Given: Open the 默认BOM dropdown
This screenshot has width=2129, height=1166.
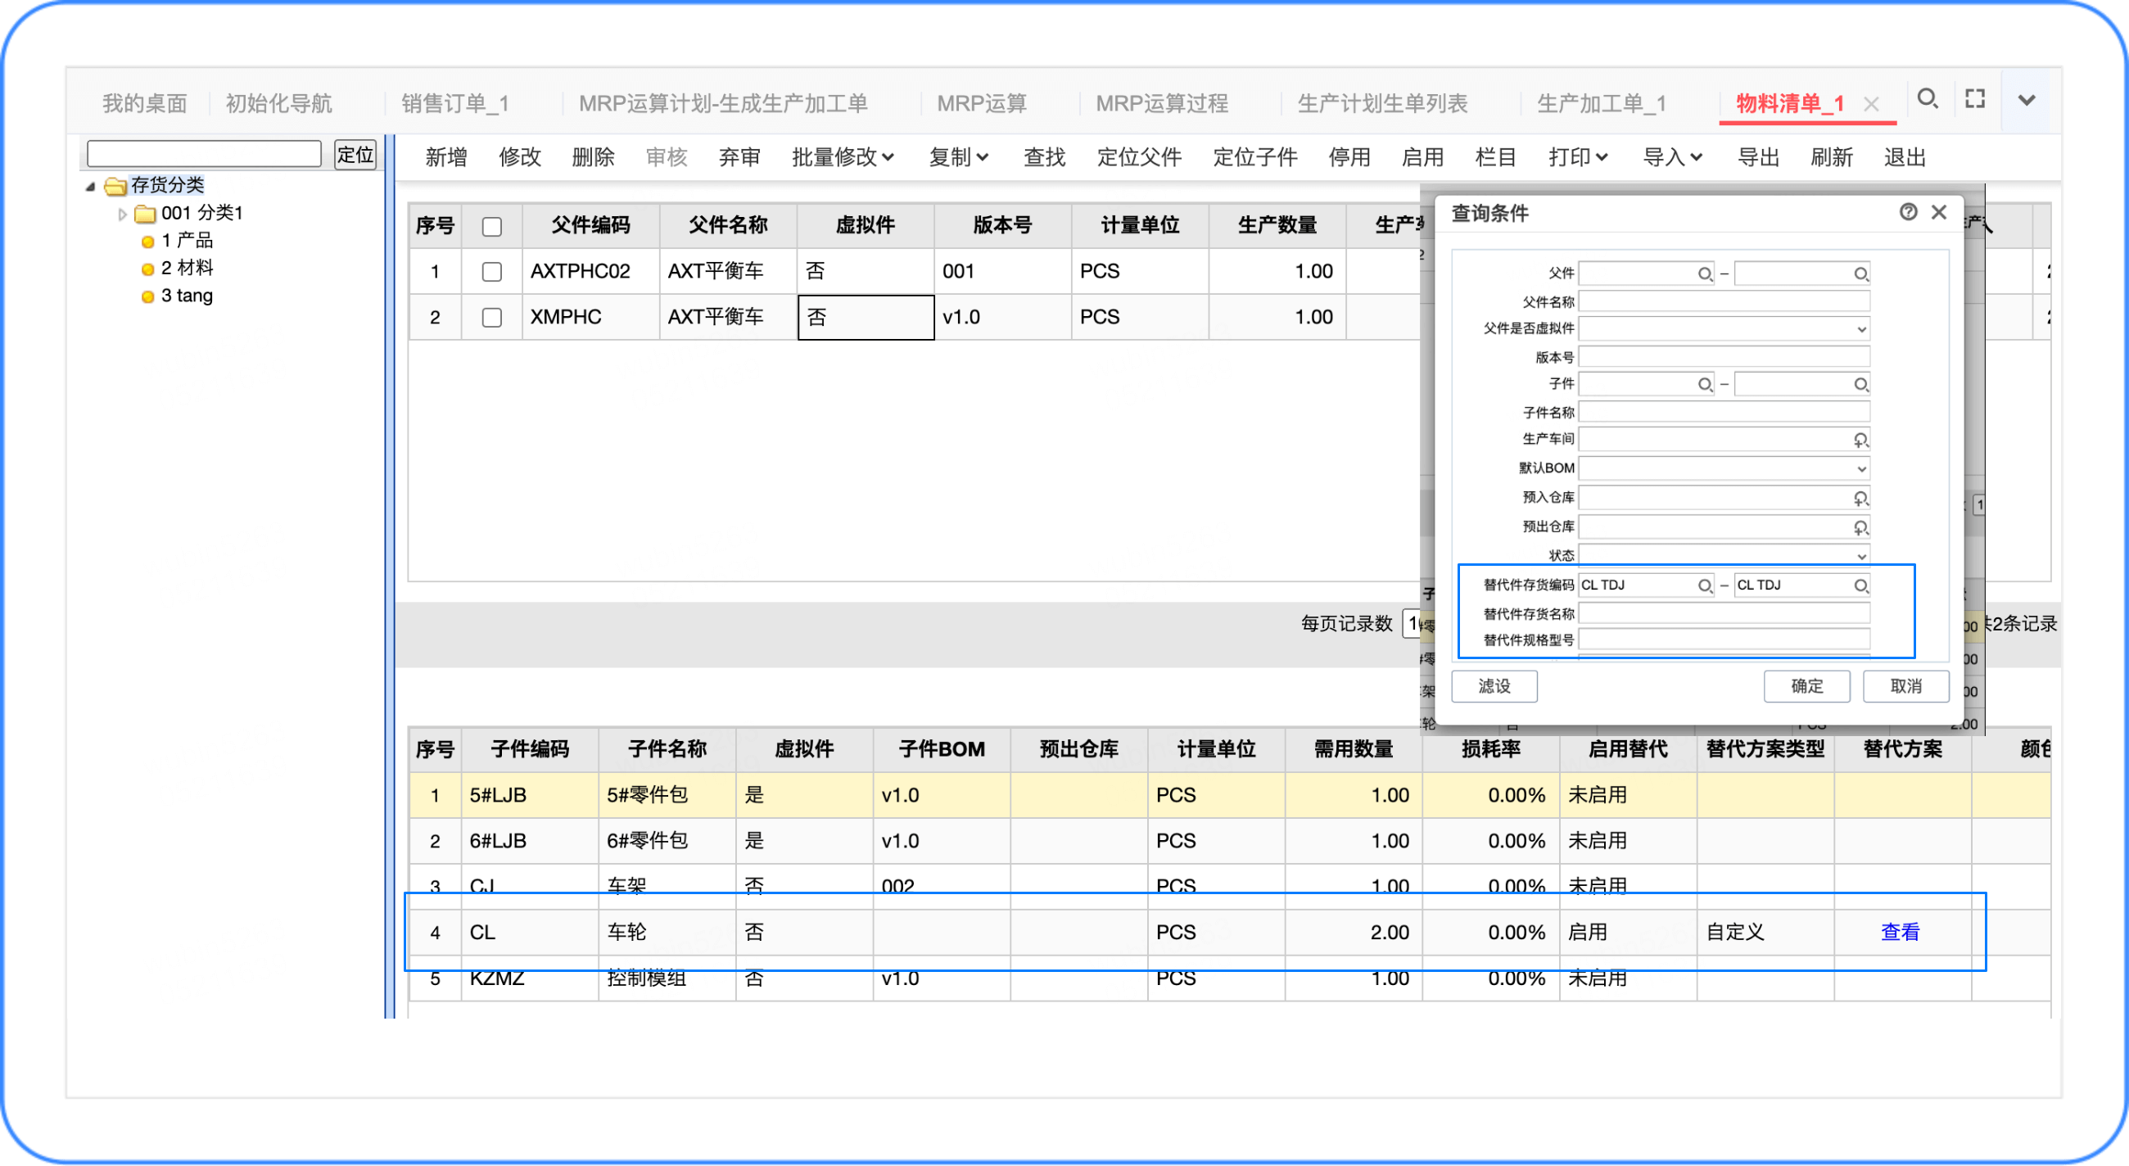Looking at the screenshot, I should pyautogui.click(x=1860, y=468).
